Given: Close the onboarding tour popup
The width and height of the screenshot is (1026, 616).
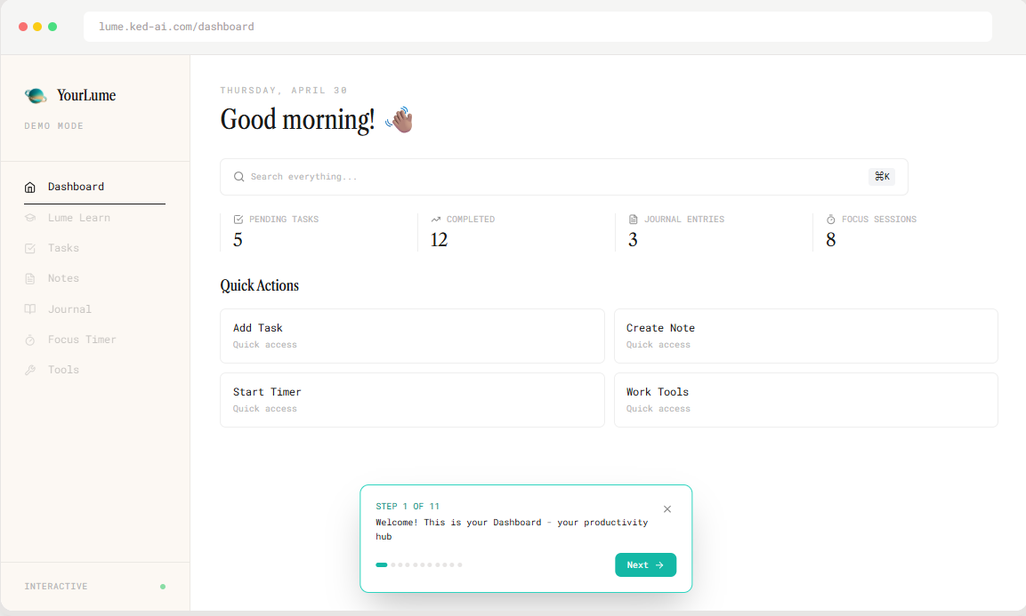Looking at the screenshot, I should click(x=666, y=508).
